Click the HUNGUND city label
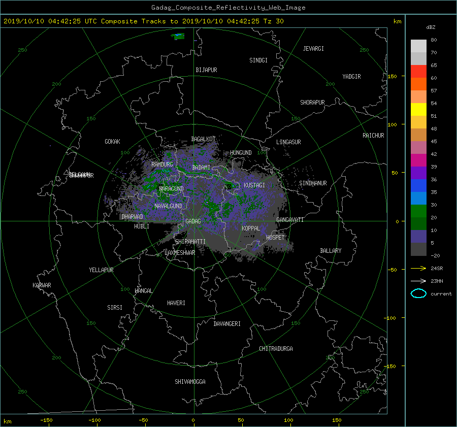Screen dimensions: 457x427 [241, 153]
